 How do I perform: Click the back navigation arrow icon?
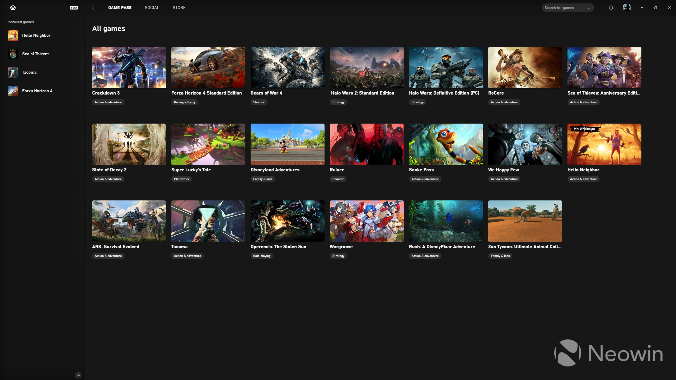click(x=93, y=7)
